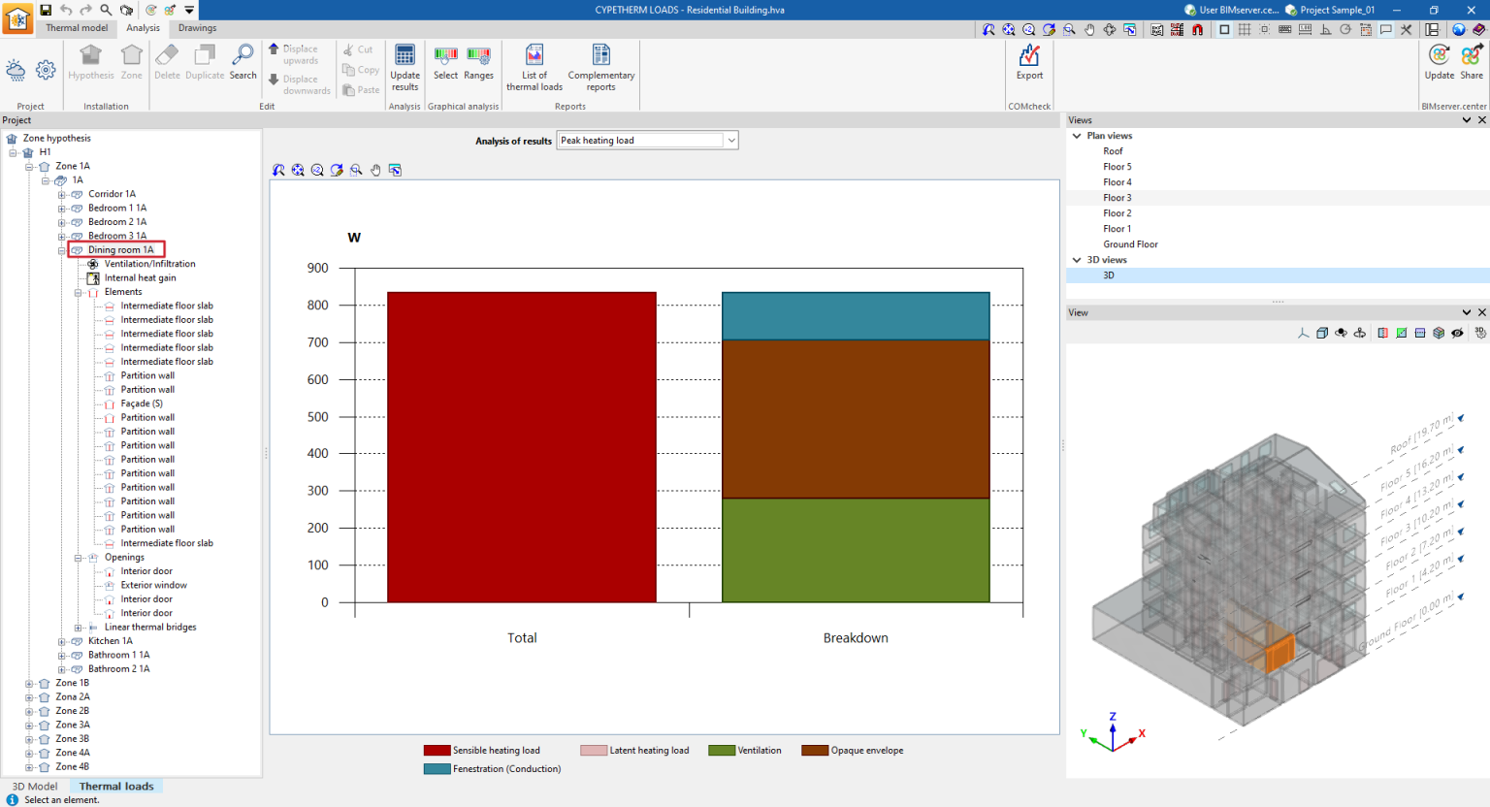Open the Analysis of results dropdown
This screenshot has height=807, width=1490.
pos(730,140)
